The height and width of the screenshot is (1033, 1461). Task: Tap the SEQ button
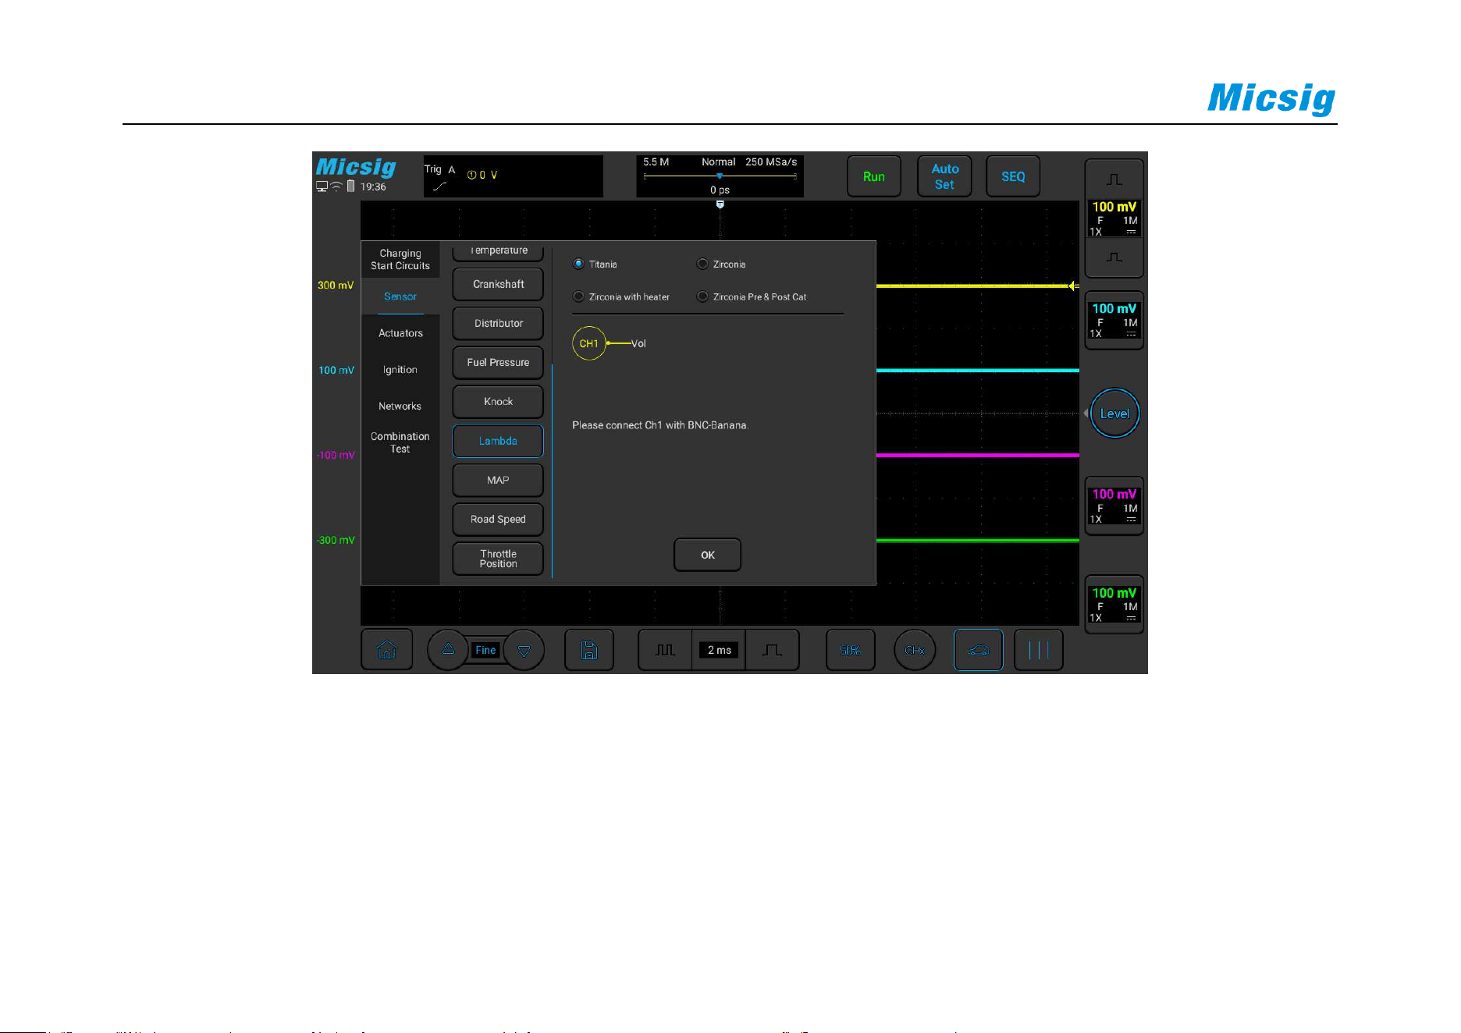(1013, 176)
